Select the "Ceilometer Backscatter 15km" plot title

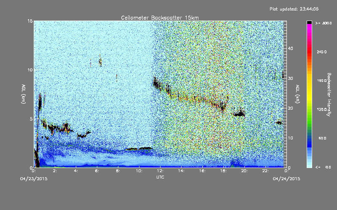click(160, 18)
